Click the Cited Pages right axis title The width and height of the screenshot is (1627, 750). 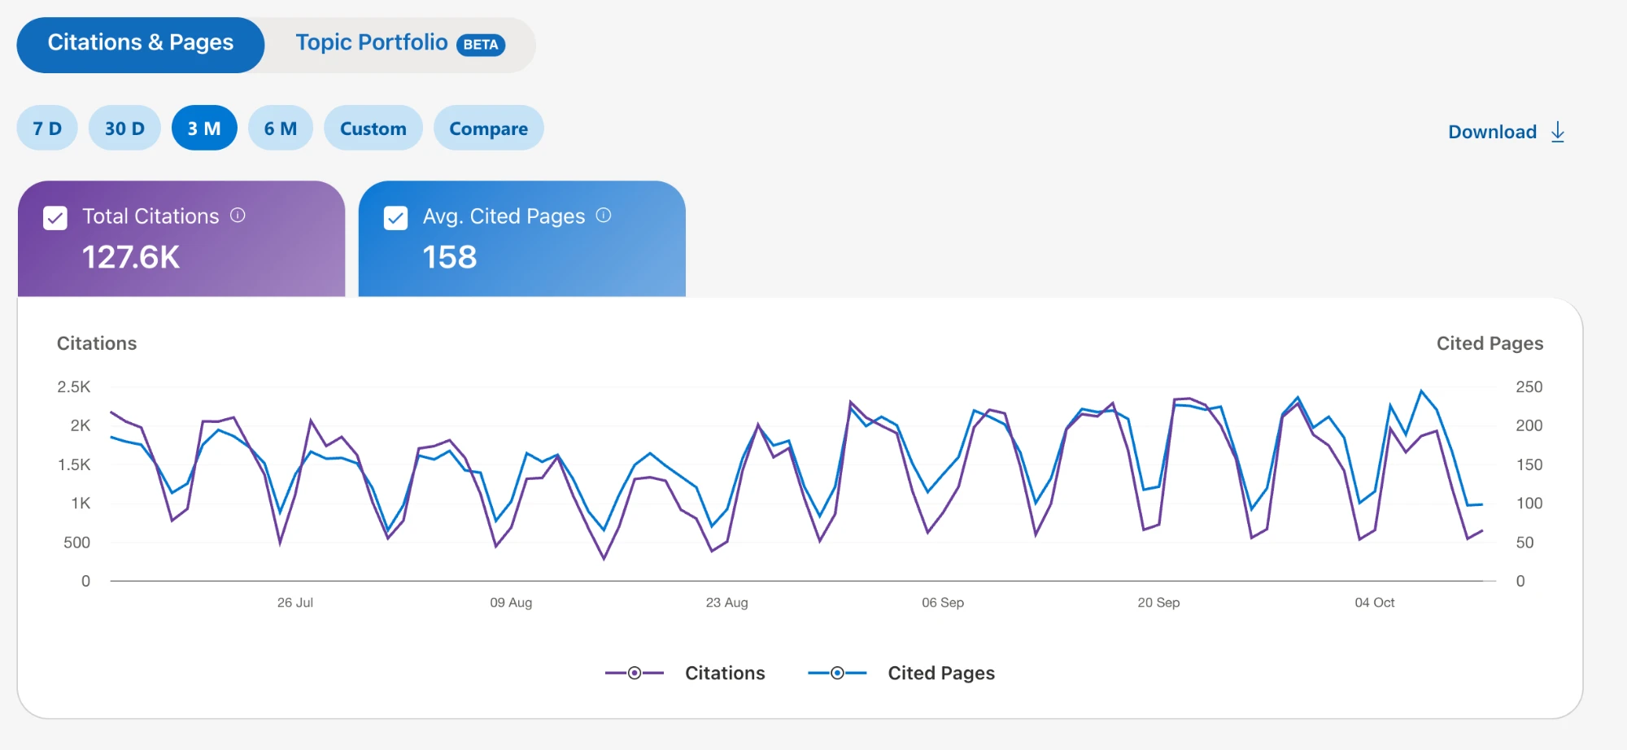click(x=1490, y=343)
